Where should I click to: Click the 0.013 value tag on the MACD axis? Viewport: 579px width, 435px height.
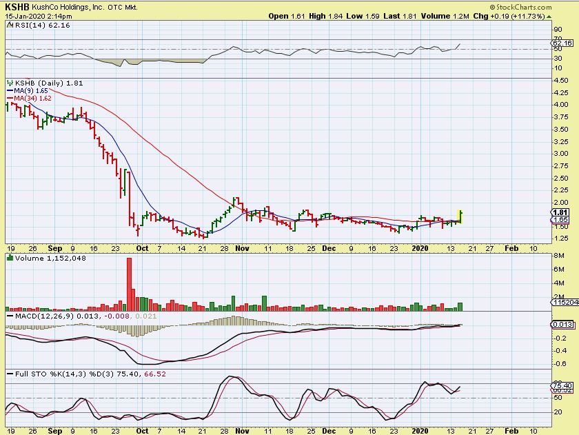pos(562,325)
